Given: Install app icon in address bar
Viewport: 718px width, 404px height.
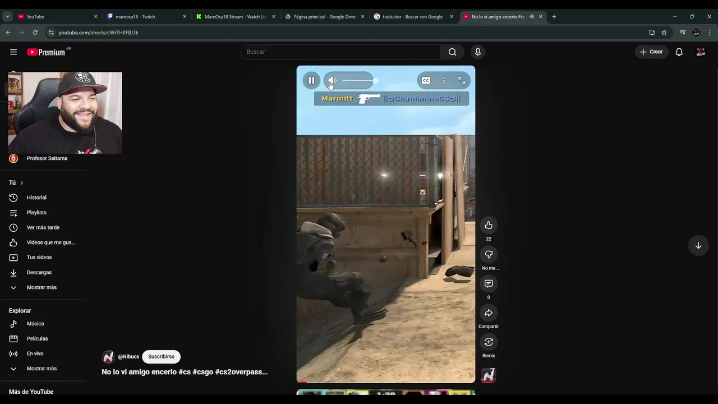Looking at the screenshot, I should pos(652,33).
